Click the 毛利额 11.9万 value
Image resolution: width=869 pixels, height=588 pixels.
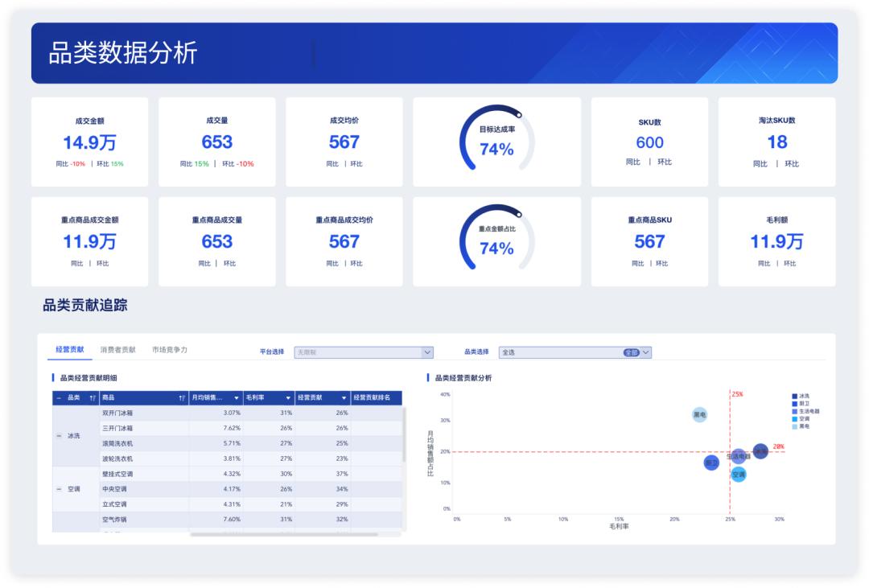pyautogui.click(x=777, y=241)
